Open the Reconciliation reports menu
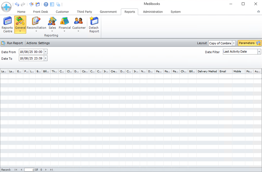 click(x=36, y=25)
